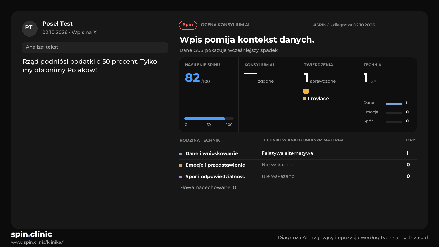Click the 'Słowa nacechowane: 0' line

(x=208, y=187)
